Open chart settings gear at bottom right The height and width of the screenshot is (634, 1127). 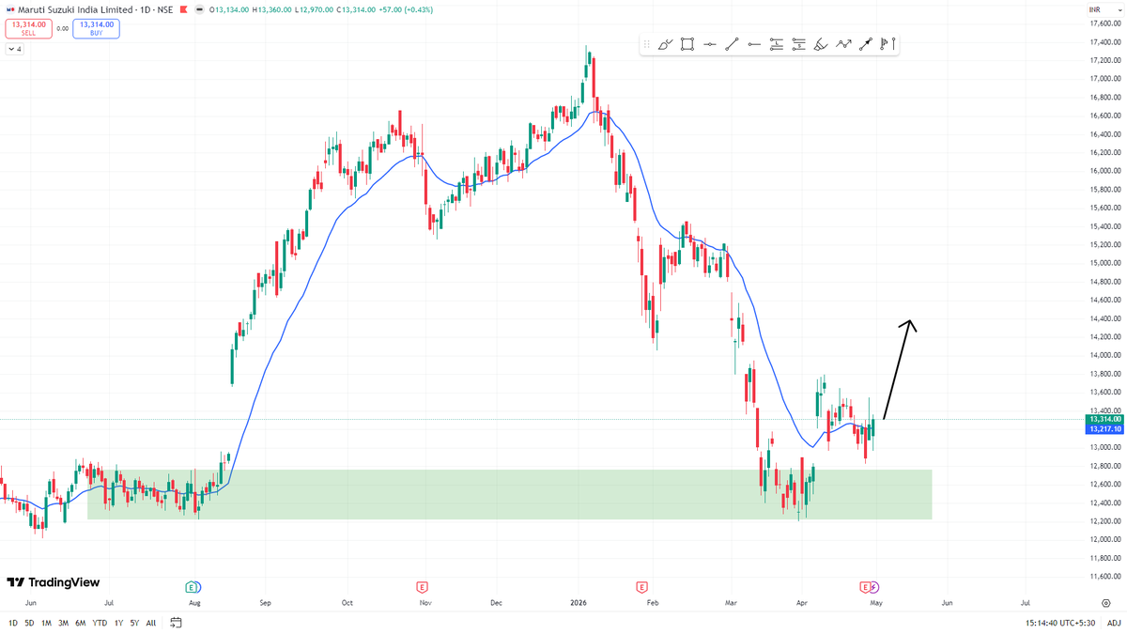(1105, 603)
